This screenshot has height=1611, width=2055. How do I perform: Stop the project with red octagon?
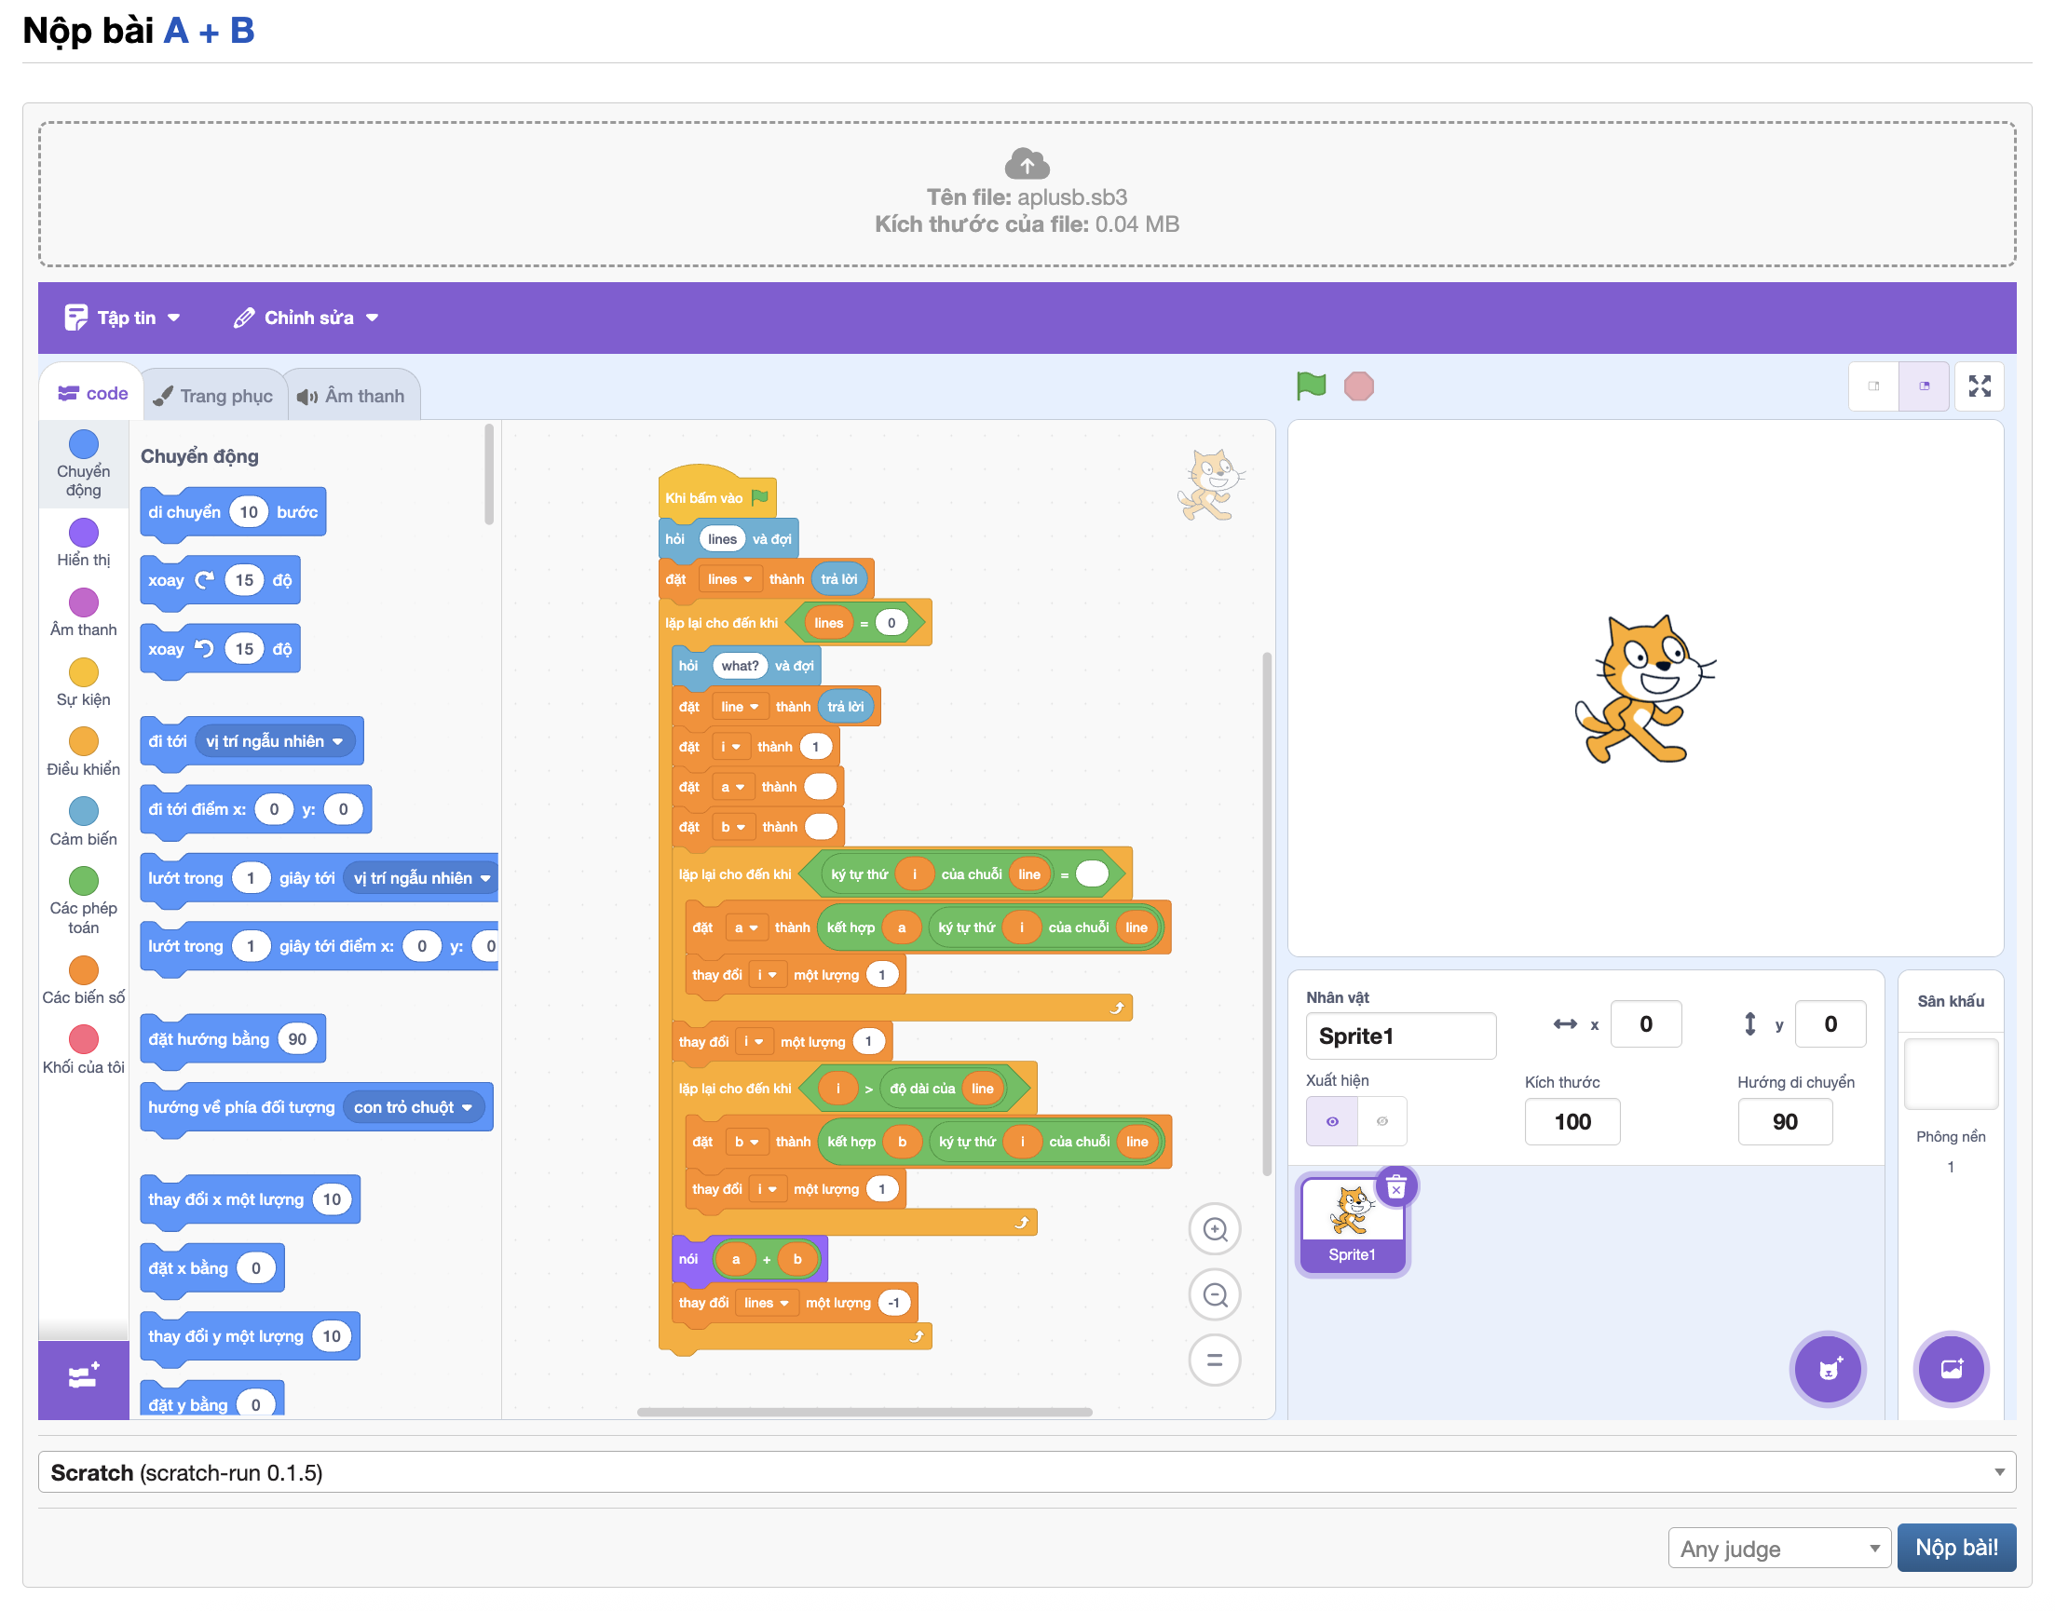[1359, 386]
